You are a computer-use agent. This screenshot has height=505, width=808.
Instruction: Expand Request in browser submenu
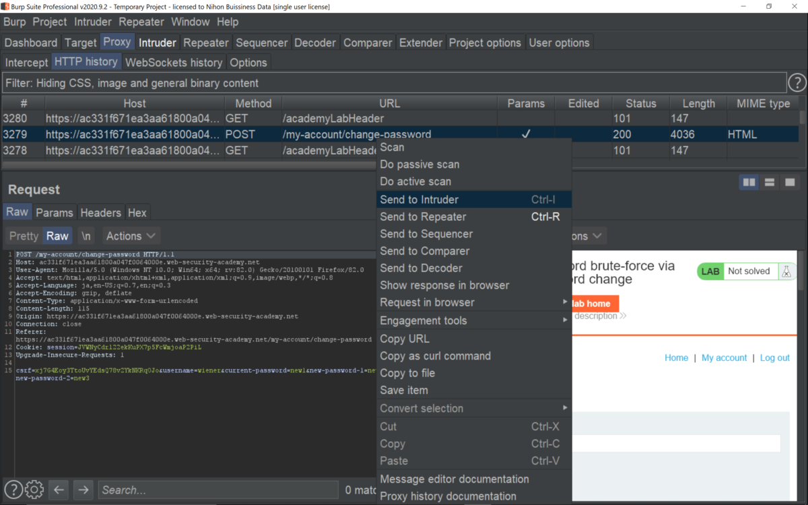(474, 302)
